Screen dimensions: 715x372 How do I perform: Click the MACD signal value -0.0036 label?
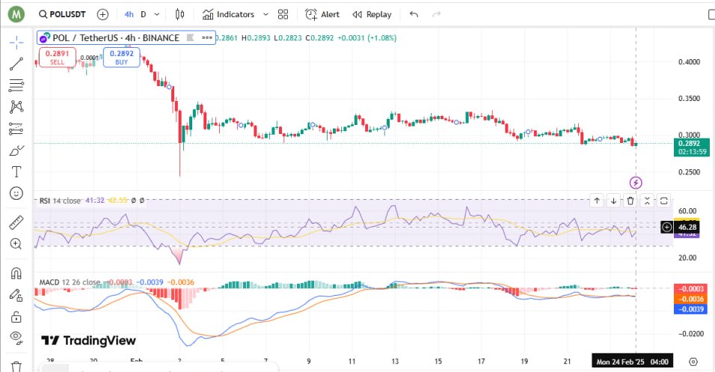(x=692, y=299)
